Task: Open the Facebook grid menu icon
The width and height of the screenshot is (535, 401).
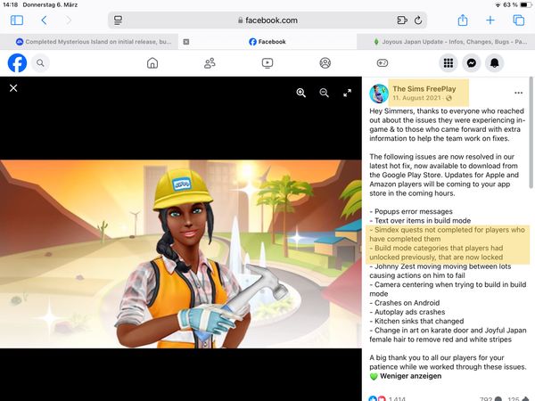Action: click(449, 62)
